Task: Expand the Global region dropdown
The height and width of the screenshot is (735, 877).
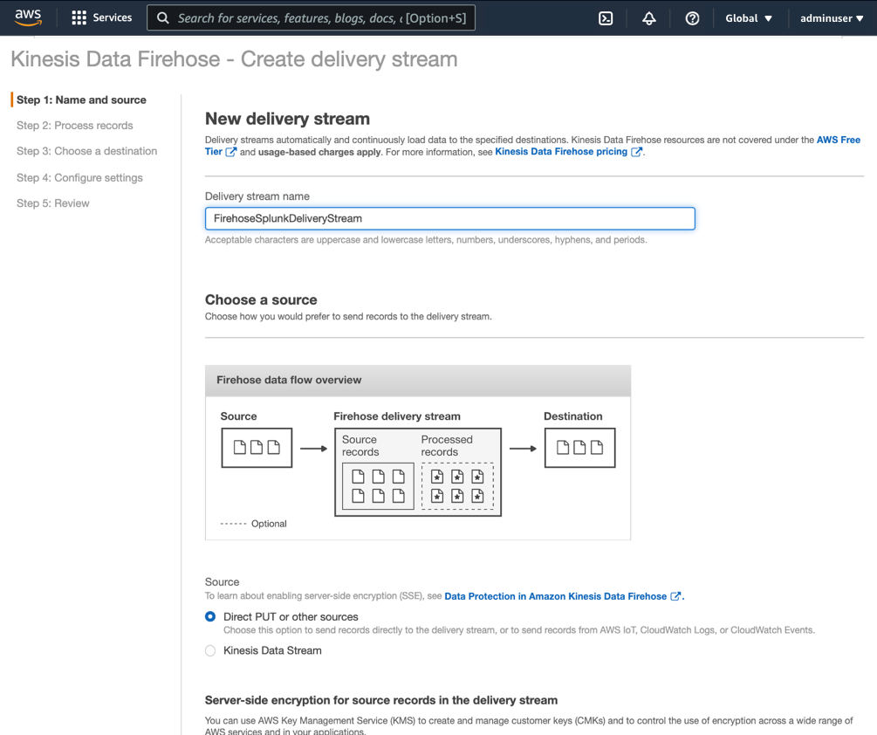Action: tap(749, 18)
